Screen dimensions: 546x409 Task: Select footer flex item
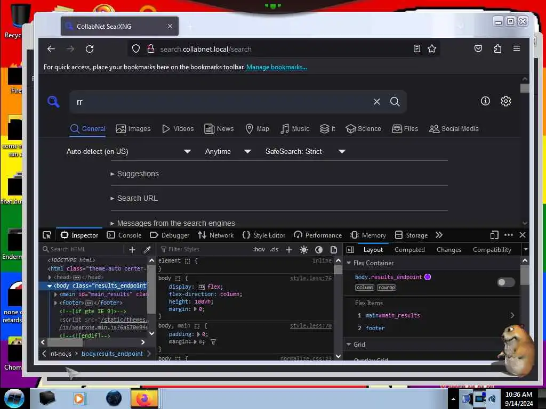(375, 328)
